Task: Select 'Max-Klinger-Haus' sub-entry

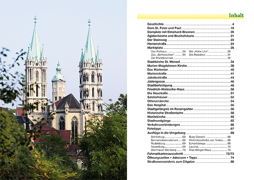Action: pyautogui.click(x=210, y=150)
